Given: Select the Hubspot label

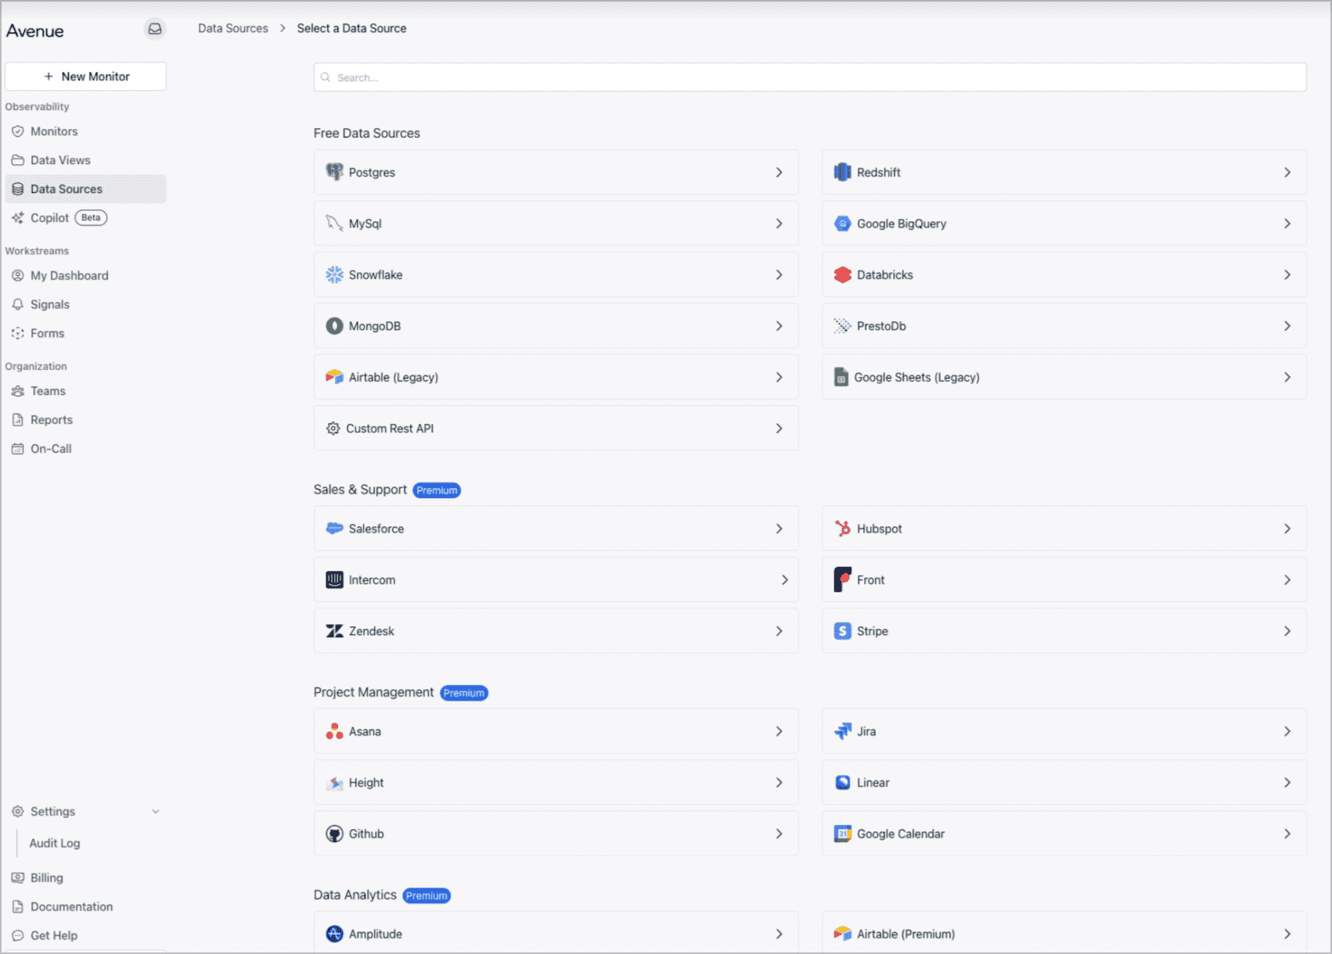Looking at the screenshot, I should tap(880, 529).
